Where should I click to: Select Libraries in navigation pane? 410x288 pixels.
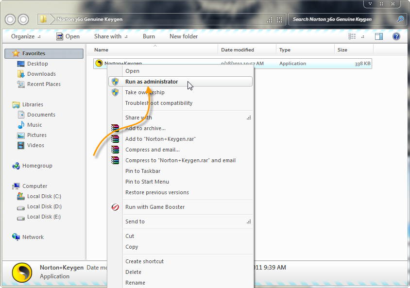pyautogui.click(x=33, y=104)
